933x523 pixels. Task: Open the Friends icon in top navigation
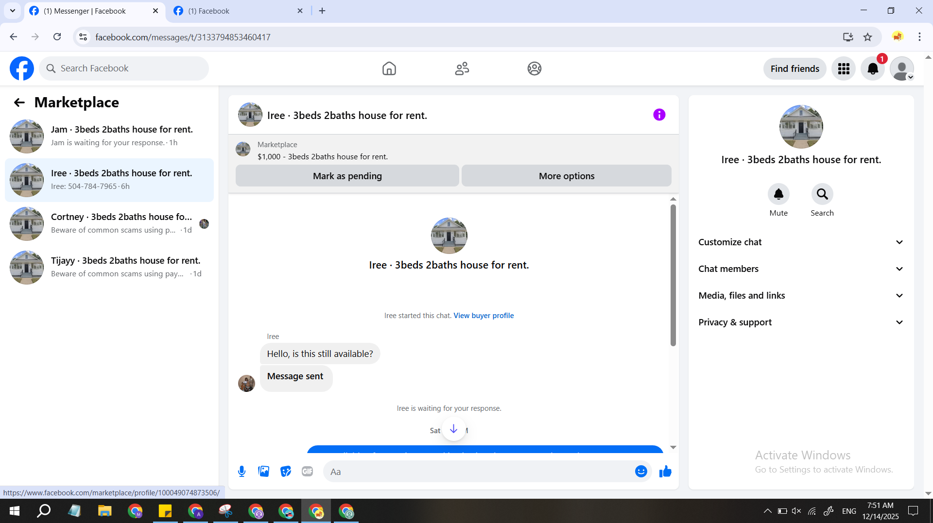[462, 68]
